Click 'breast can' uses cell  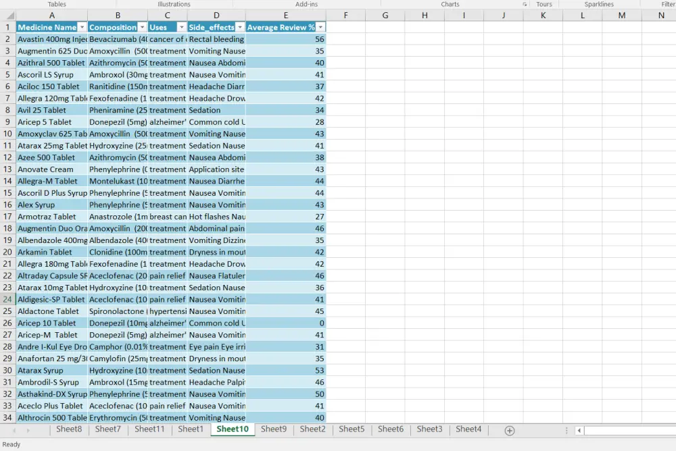click(x=167, y=217)
